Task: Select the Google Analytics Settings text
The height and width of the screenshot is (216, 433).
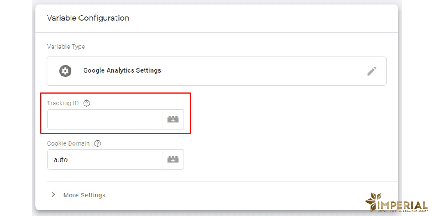Action: point(122,70)
